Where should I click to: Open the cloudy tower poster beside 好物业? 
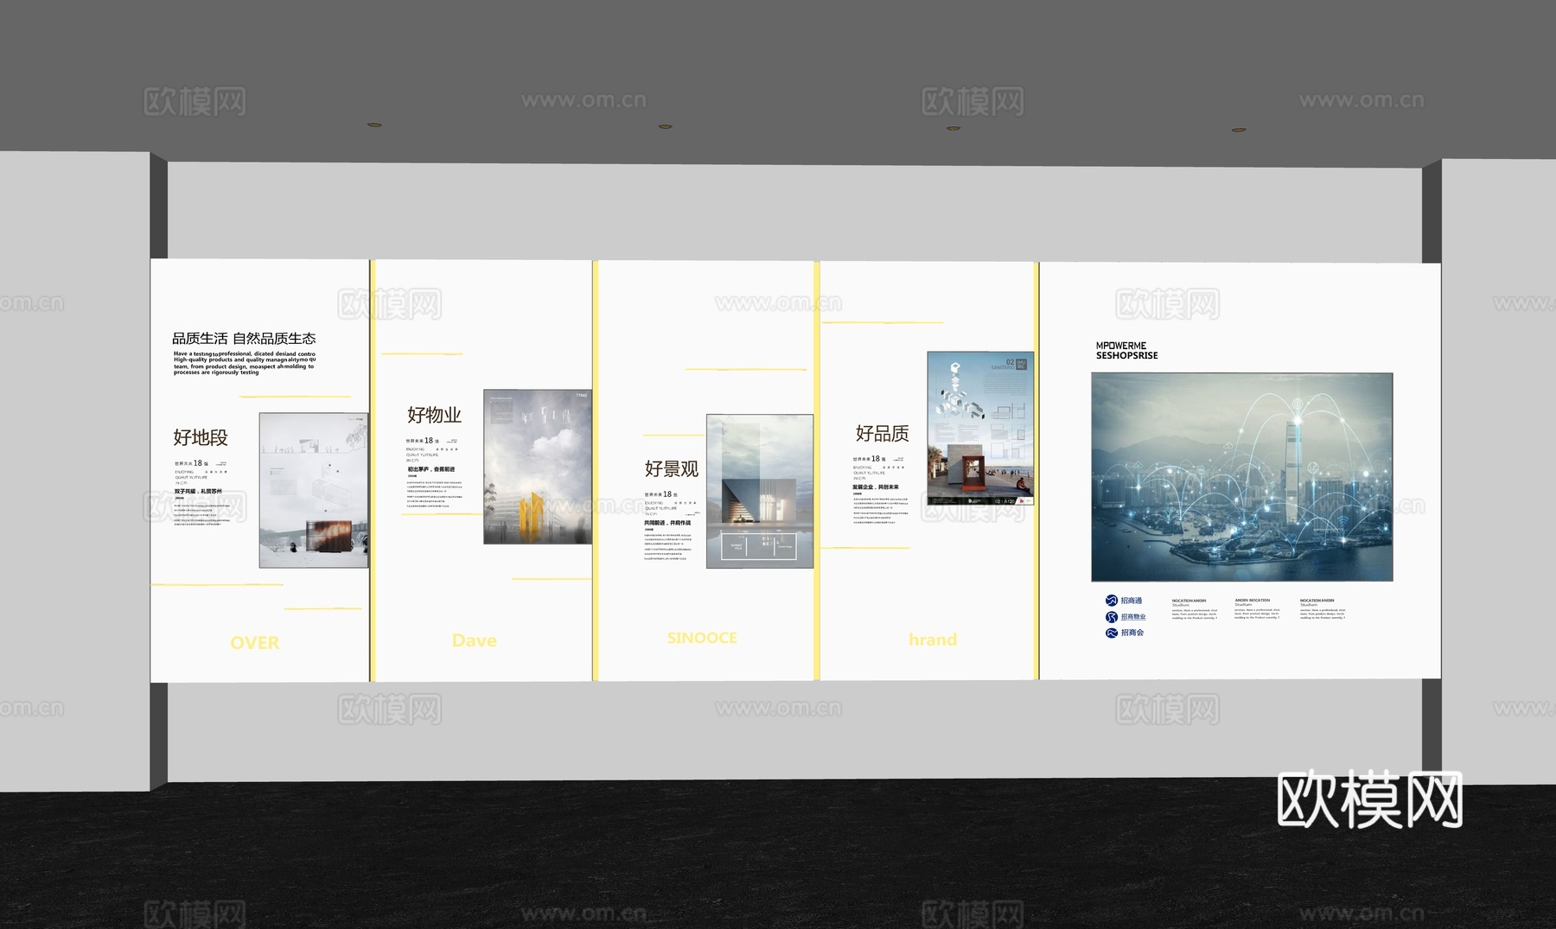point(538,467)
